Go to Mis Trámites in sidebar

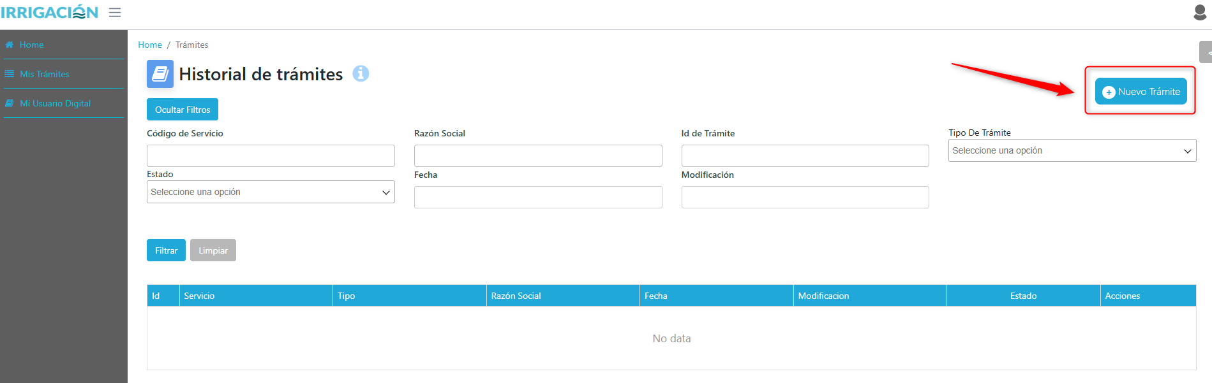click(x=44, y=74)
